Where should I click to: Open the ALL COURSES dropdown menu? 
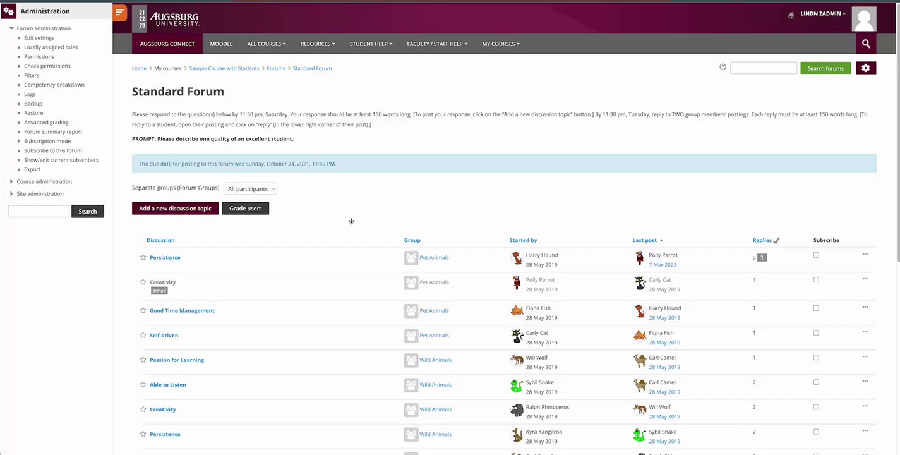[267, 44]
